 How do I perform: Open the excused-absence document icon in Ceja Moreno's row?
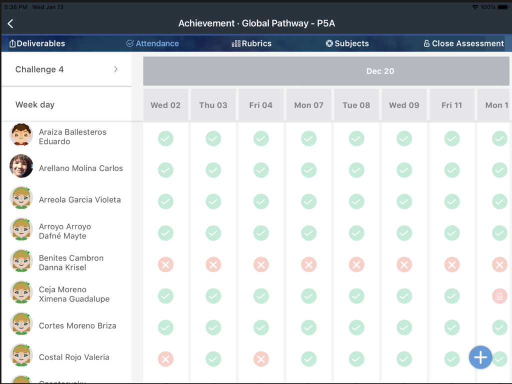pyautogui.click(x=499, y=296)
